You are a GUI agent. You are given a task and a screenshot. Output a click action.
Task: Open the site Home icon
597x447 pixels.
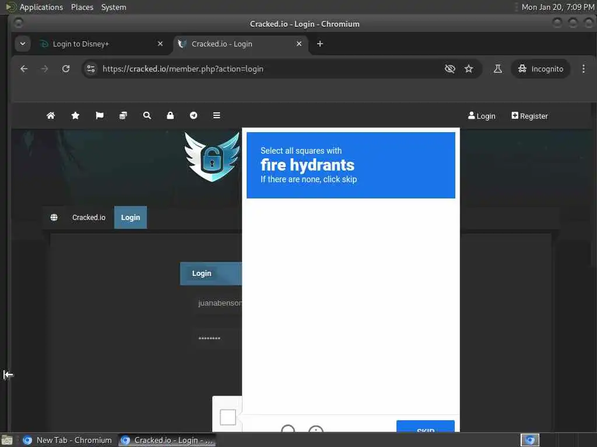51,116
